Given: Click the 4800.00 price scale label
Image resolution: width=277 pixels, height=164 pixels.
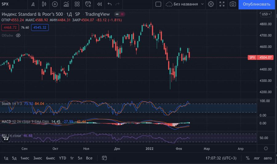Looking at the screenshot, I should click(x=266, y=24).
